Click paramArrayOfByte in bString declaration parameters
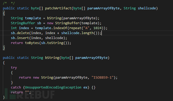The image size is (173, 101). [x=91, y=58]
